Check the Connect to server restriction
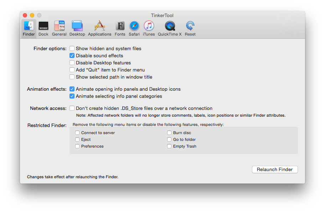Viewport: 325px width, 212px height. [x=77, y=132]
